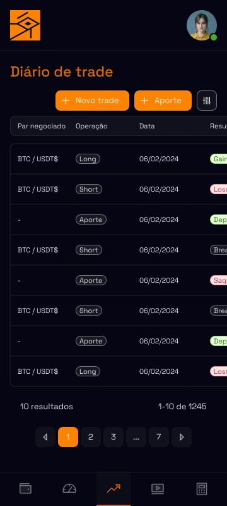Jump to page 7 of results
This screenshot has height=506, width=227.
[159, 437]
